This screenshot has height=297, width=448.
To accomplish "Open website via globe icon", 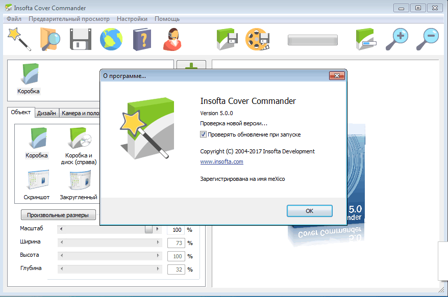I will pos(111,39).
